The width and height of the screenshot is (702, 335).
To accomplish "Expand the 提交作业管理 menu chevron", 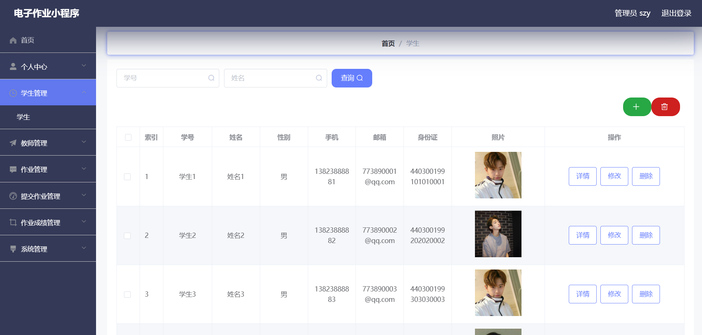I will coord(84,195).
